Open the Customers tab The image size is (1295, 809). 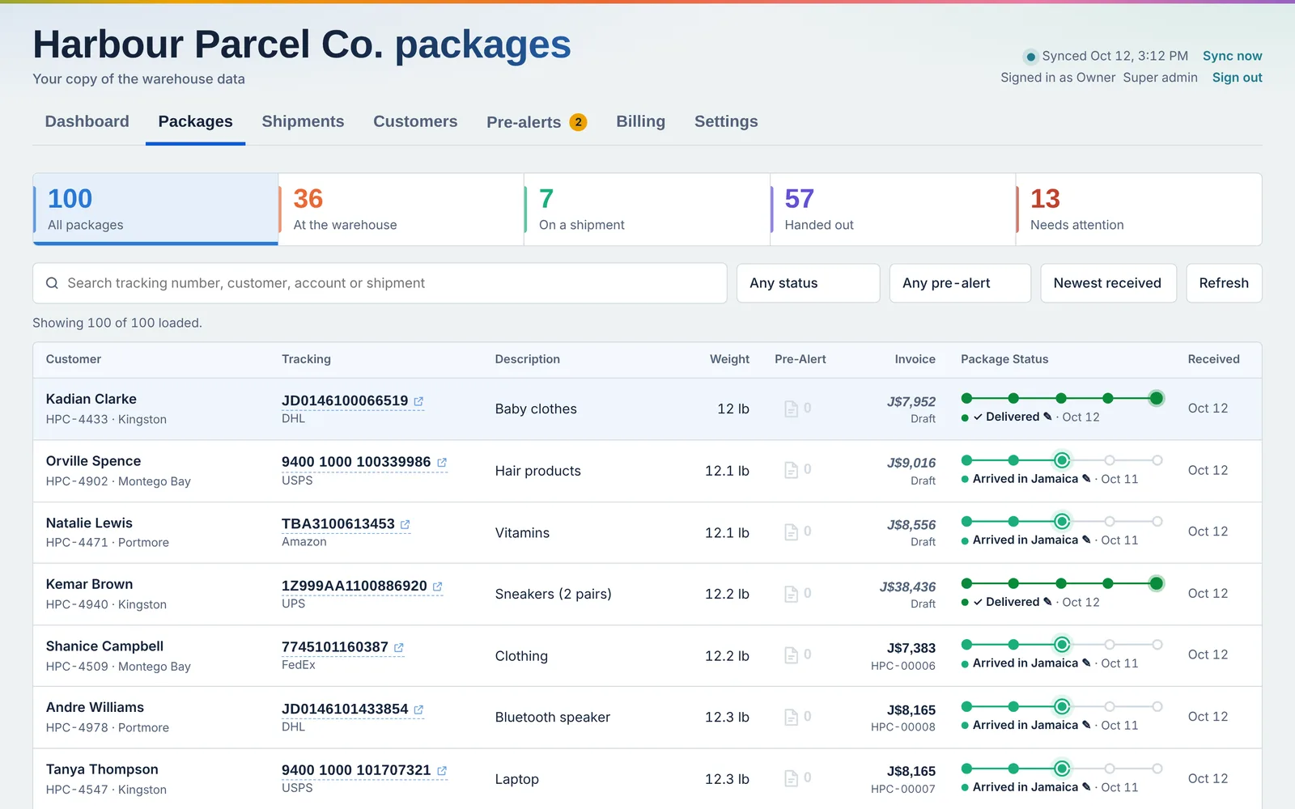(x=415, y=121)
